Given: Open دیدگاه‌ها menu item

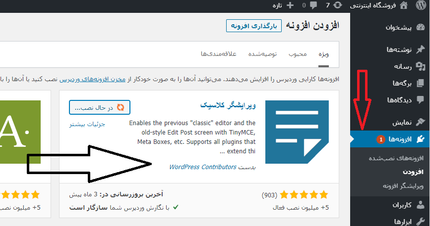Looking at the screenshot, I should click(399, 100).
